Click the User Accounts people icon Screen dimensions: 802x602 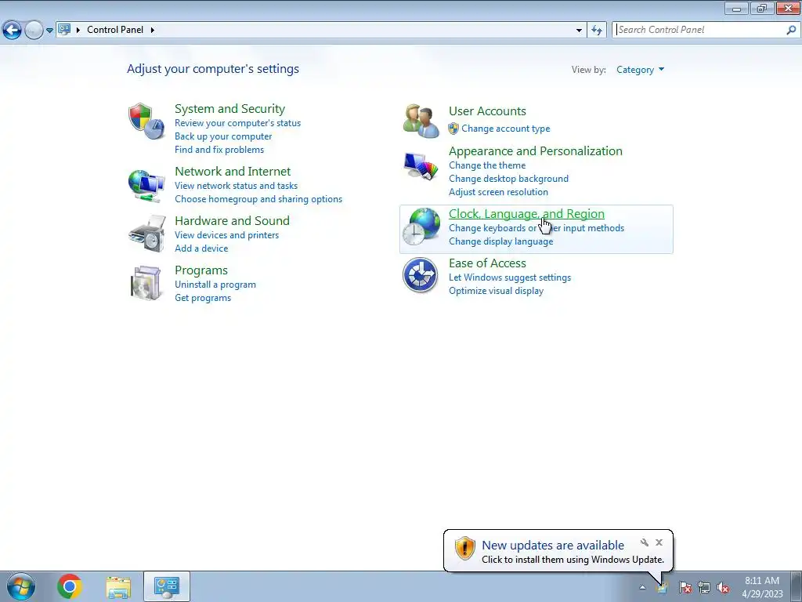[421, 121]
